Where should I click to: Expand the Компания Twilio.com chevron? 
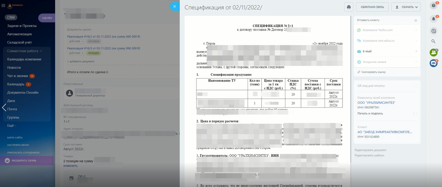[x=417, y=30]
